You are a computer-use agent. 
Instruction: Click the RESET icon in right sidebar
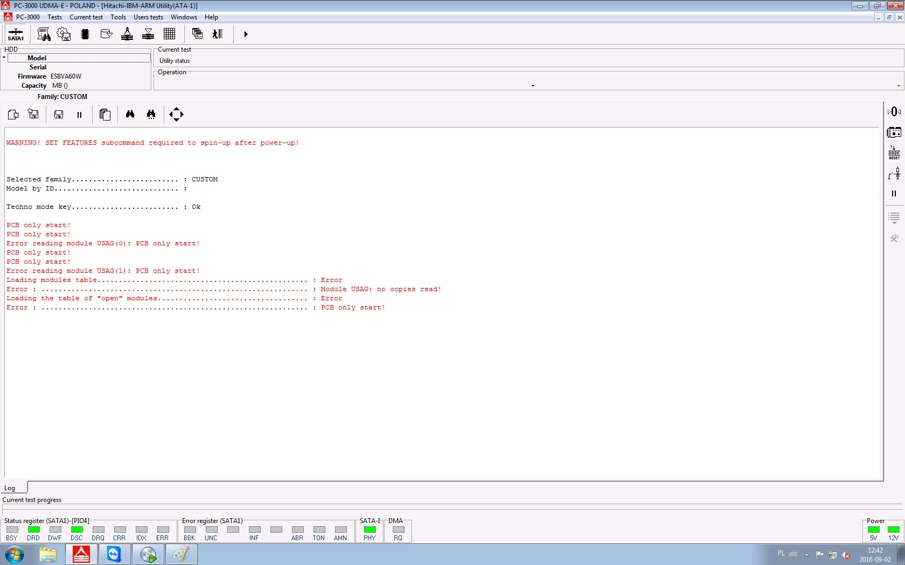click(894, 153)
